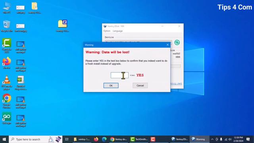Expand the Device dropdown in Ventoy2Disk
Image resolution: width=254 pixels, height=143 pixels.
click(138, 41)
